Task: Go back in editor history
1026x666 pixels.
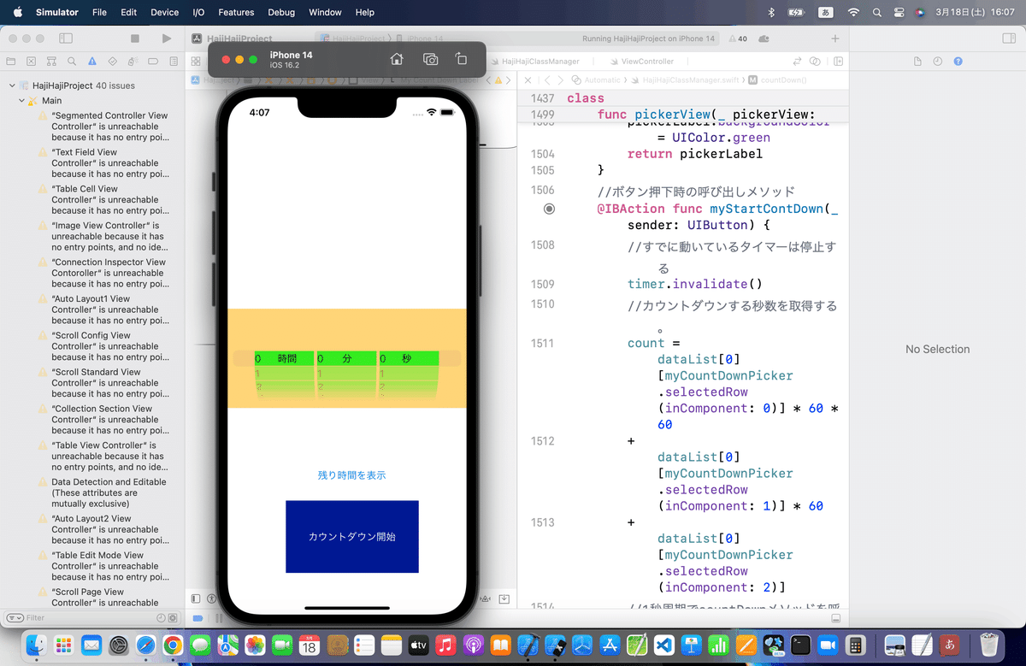Action: [547, 80]
